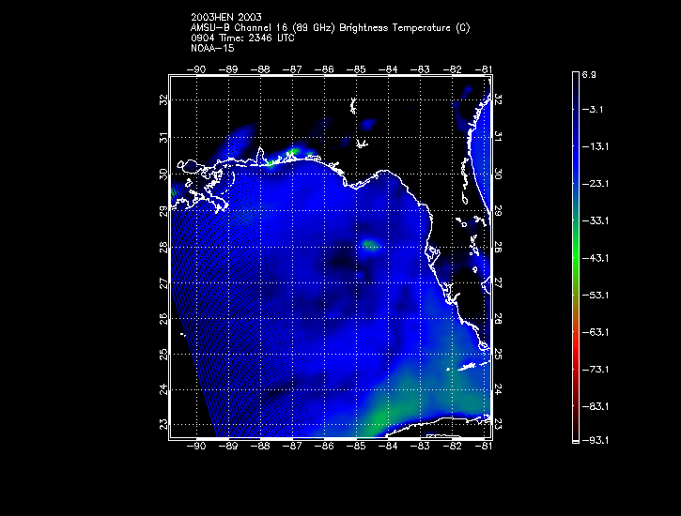Screen dimensions: 681x516
Task: Click the NOAA-15 satellite label
Action: pyautogui.click(x=212, y=48)
